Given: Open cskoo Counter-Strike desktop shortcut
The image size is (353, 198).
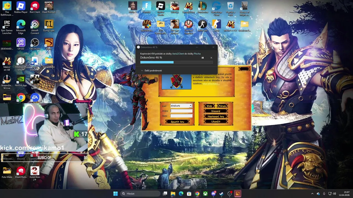Looking at the screenshot, I should (x=216, y=26).
